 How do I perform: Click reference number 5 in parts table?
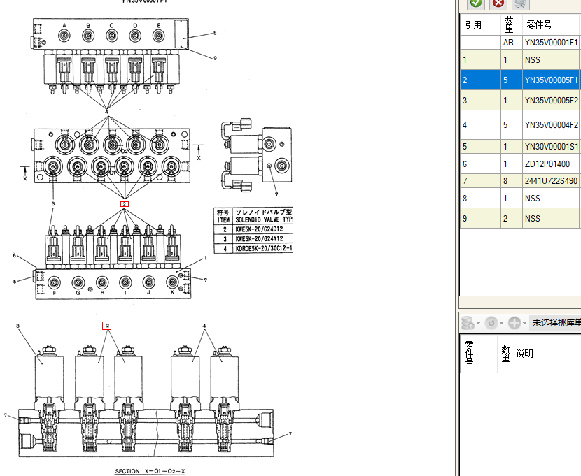pyautogui.click(x=480, y=147)
